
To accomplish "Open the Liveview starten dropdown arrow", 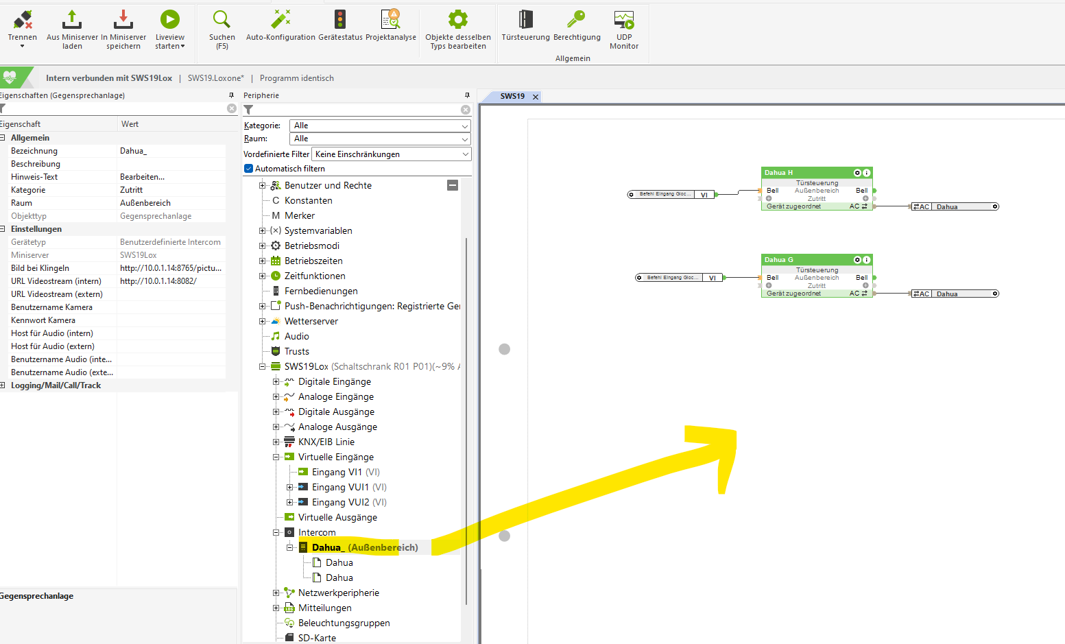I will tap(182, 47).
